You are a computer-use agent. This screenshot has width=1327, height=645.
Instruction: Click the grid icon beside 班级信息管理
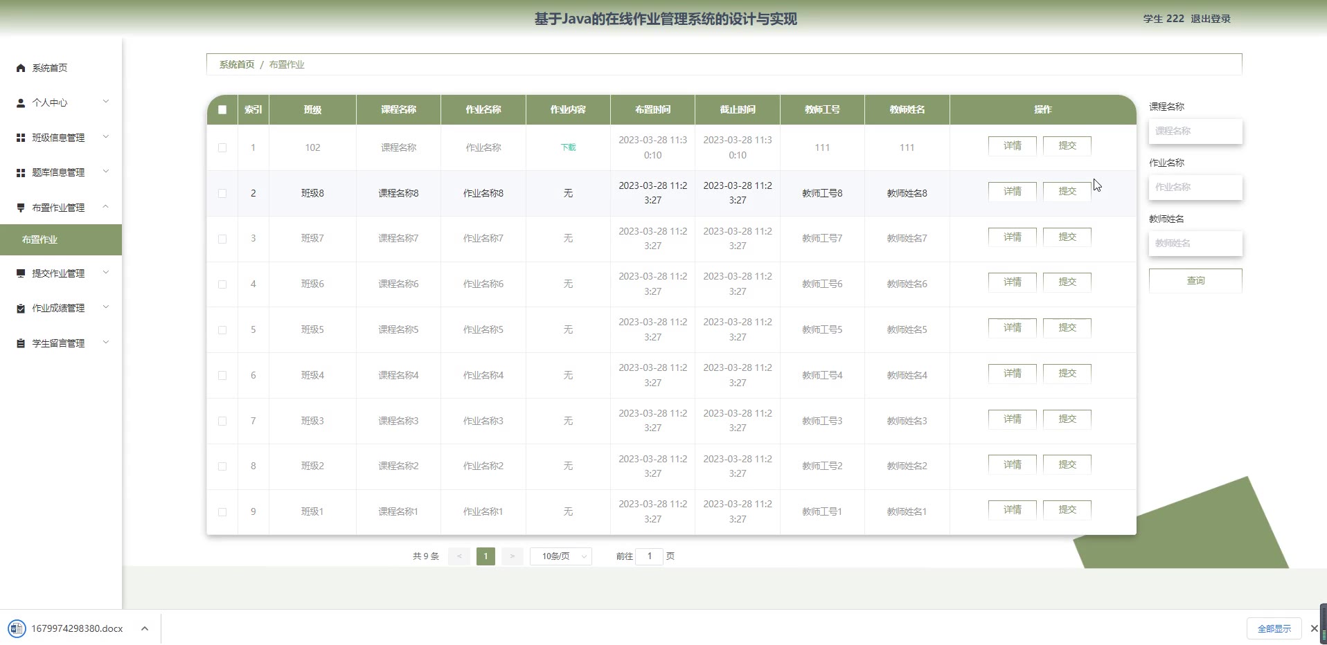21,138
